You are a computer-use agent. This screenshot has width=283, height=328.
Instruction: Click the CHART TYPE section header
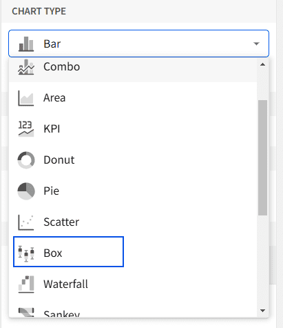pos(39,11)
